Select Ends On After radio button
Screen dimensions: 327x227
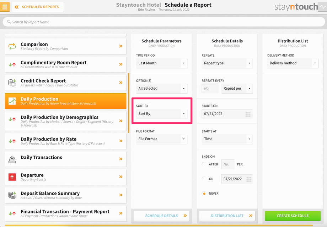point(204,164)
